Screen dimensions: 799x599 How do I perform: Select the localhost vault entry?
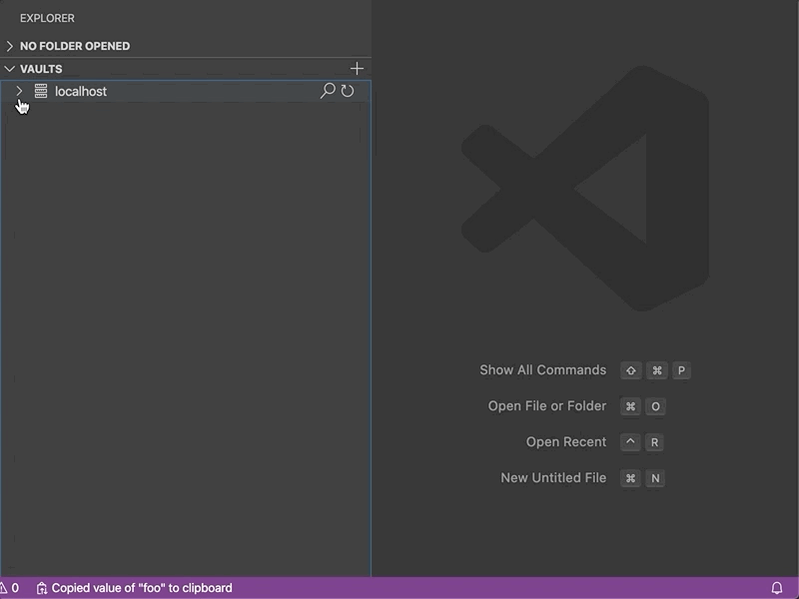(x=186, y=91)
